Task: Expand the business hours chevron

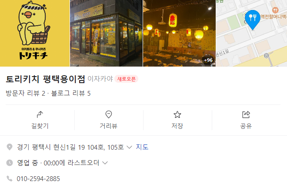Action: click(x=105, y=163)
